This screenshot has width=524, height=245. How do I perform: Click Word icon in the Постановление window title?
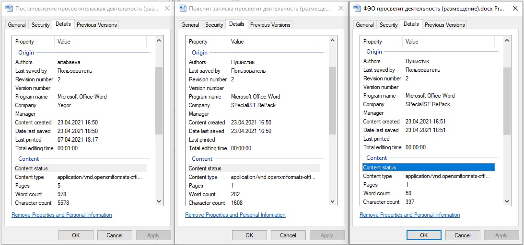point(8,9)
